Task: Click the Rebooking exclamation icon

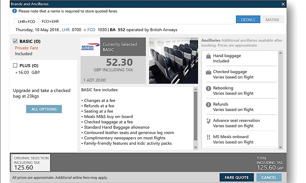Action: point(208,88)
